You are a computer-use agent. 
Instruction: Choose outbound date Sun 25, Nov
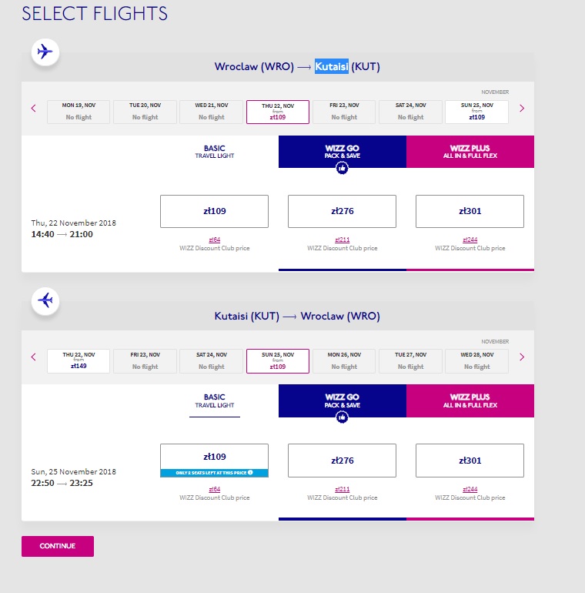[x=476, y=112]
